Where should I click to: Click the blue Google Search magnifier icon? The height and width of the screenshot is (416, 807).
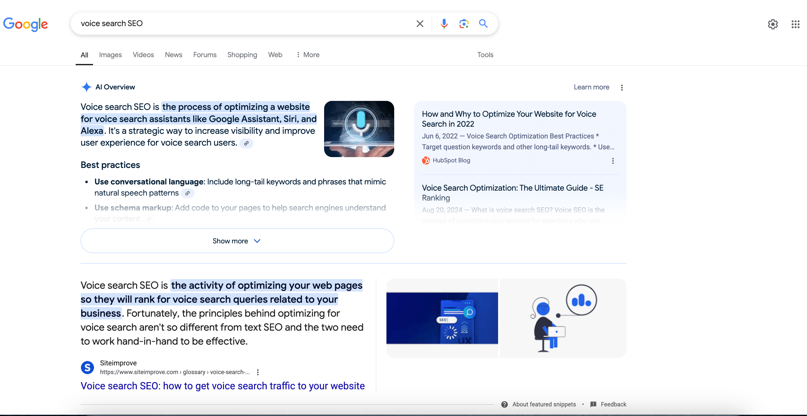pyautogui.click(x=483, y=23)
